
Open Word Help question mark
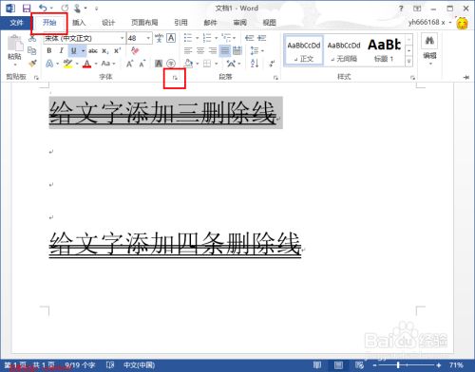tap(401, 9)
